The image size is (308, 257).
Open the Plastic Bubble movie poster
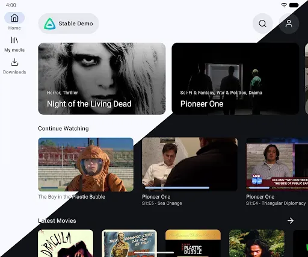coord(193,243)
